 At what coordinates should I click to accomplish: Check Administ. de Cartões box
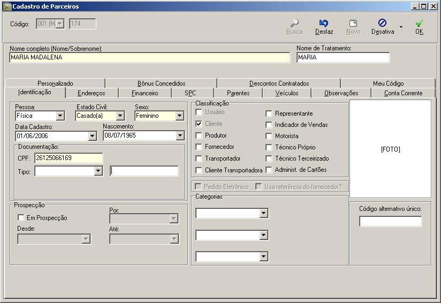tap(269, 170)
